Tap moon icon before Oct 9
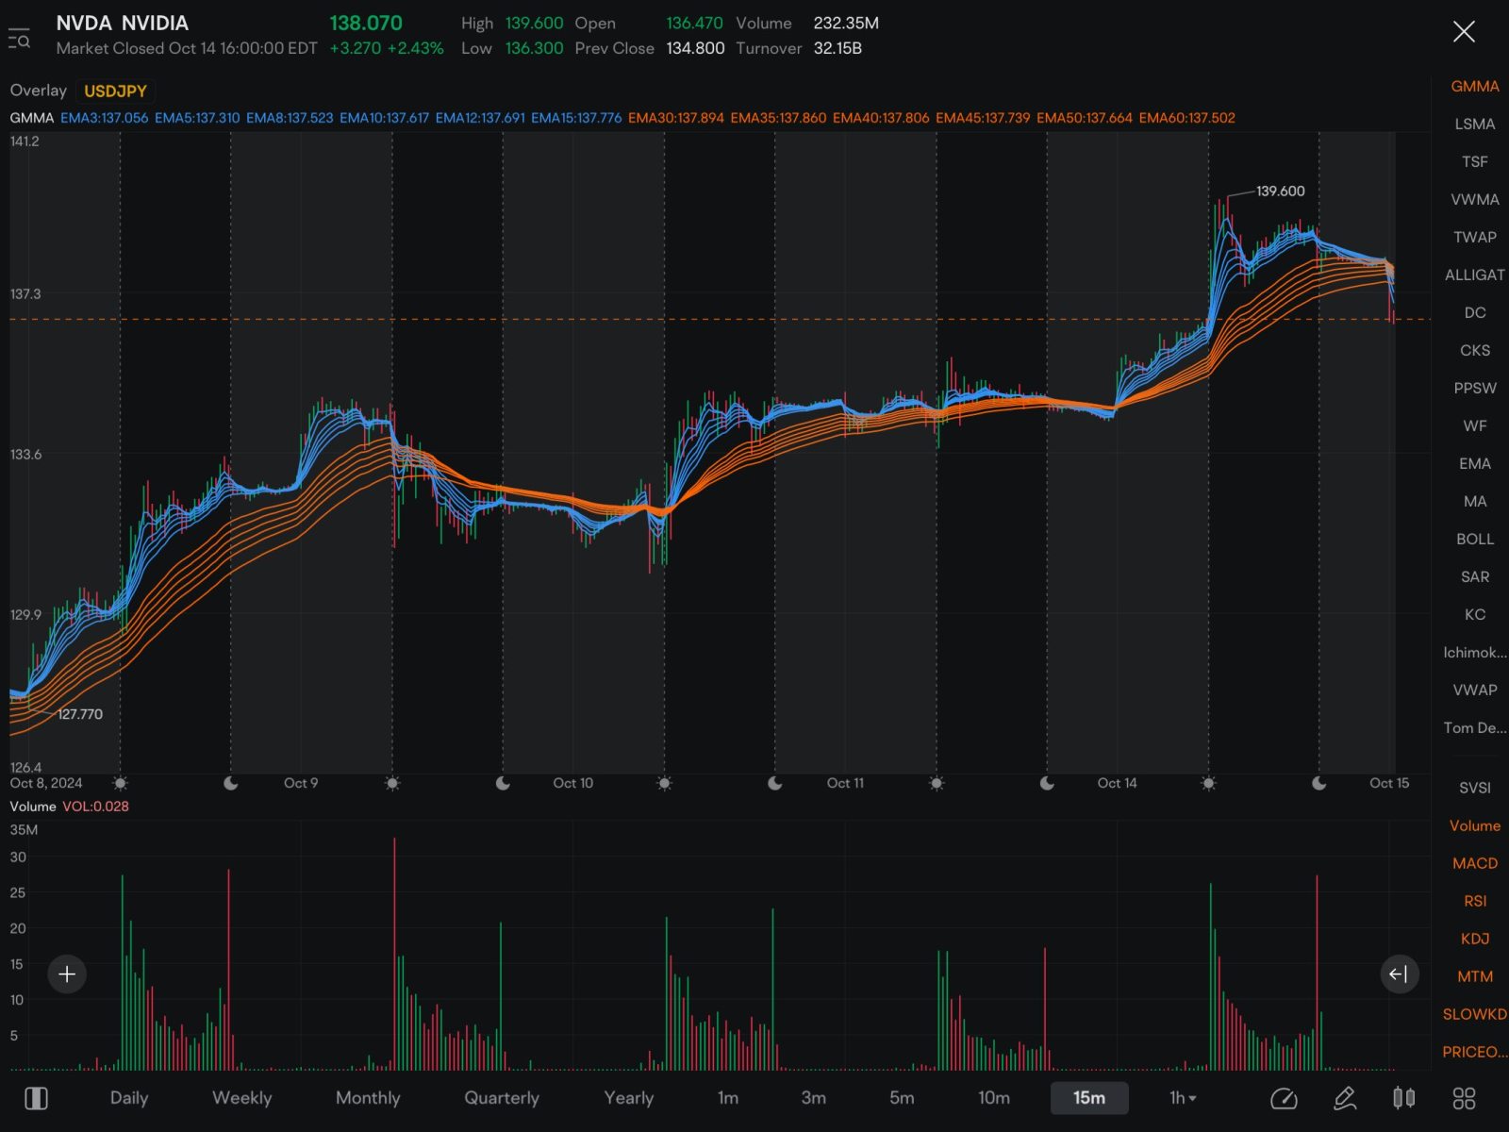This screenshot has width=1509, height=1132. tap(230, 784)
